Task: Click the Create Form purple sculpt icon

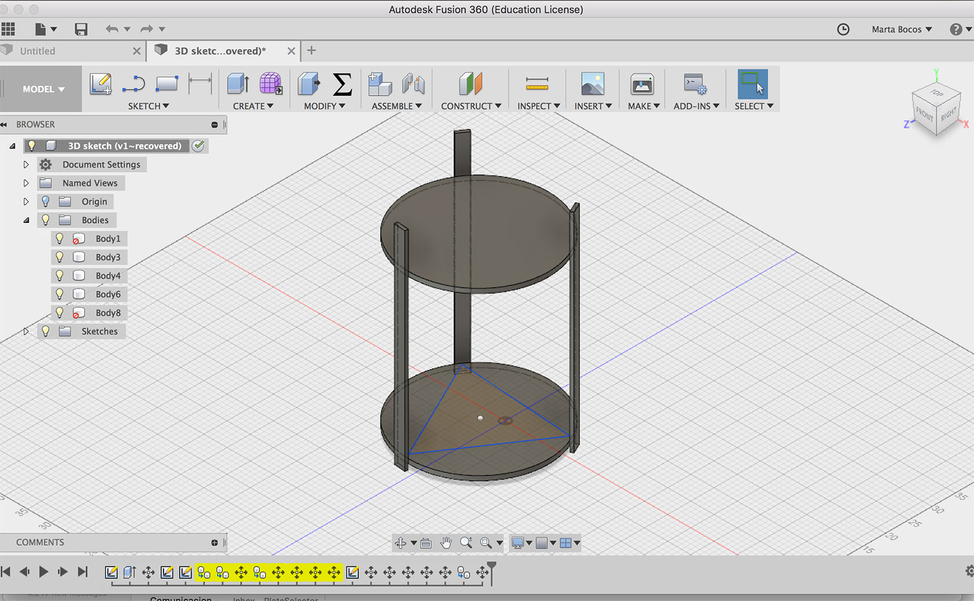Action: [x=271, y=84]
